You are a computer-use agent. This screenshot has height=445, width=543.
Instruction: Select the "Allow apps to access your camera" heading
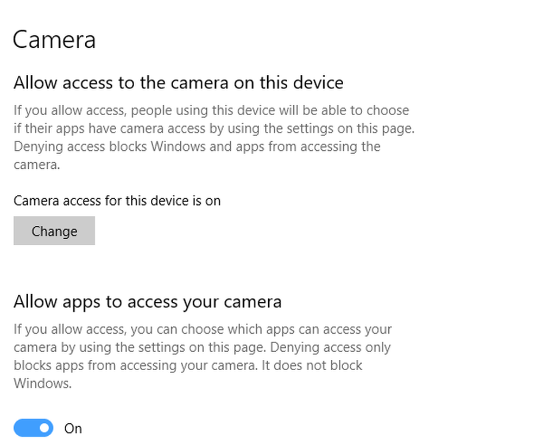pyautogui.click(x=147, y=302)
